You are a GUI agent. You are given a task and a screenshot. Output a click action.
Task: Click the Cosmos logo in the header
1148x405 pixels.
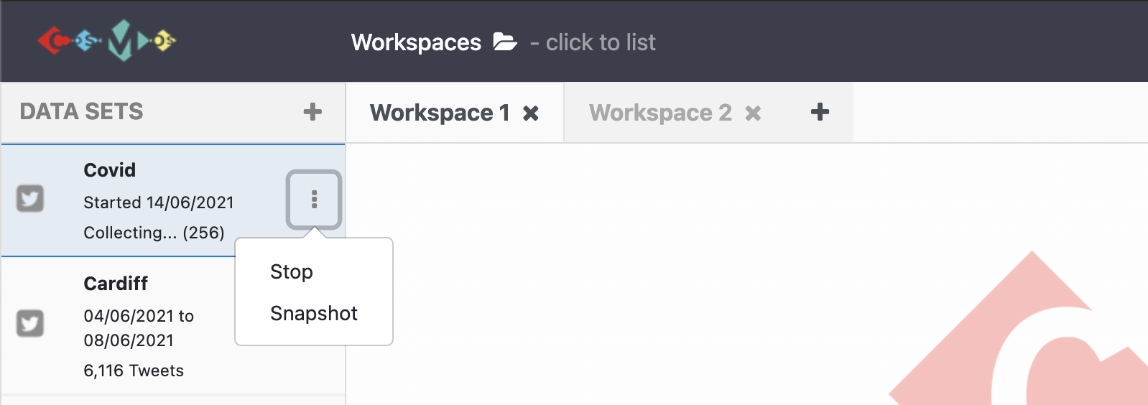click(x=107, y=40)
